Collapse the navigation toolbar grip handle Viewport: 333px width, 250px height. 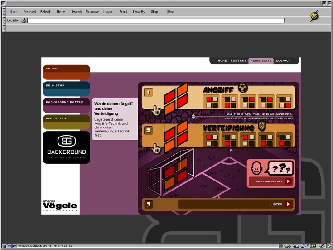[x=4, y=11]
